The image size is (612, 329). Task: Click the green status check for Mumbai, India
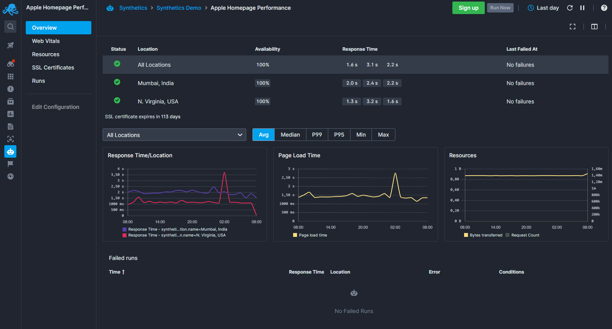pos(117,82)
